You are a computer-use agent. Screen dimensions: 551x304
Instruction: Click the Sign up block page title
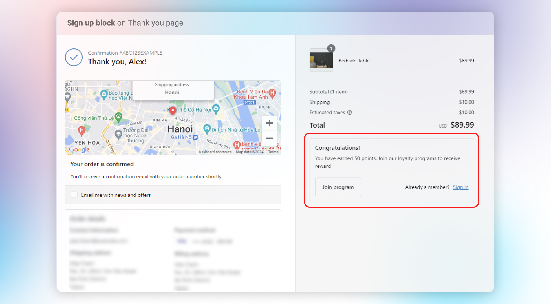(125, 23)
